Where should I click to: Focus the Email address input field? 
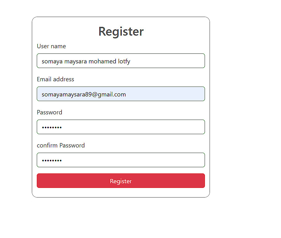tap(121, 94)
